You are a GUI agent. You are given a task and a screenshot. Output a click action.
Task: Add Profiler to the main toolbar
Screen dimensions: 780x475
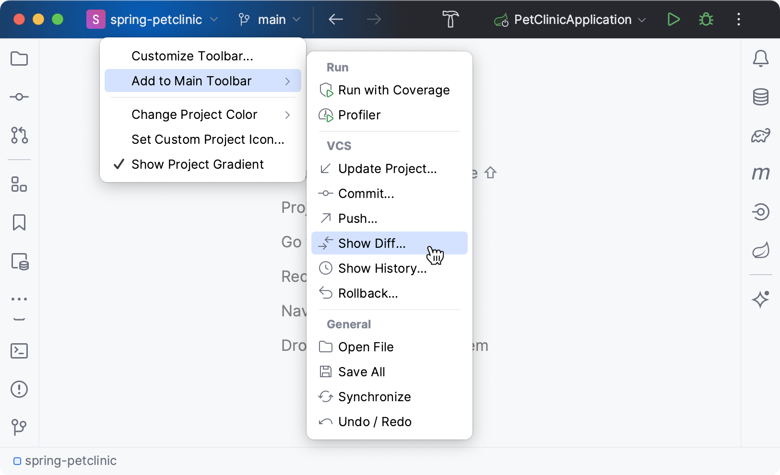[x=390, y=115]
